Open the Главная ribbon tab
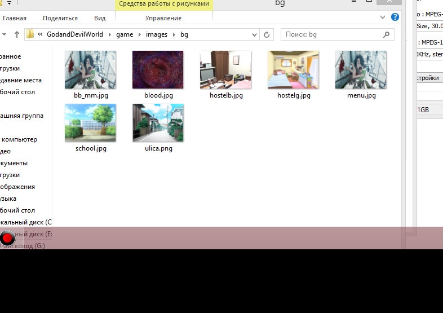Image resolution: width=443 pixels, height=313 pixels. tap(14, 18)
